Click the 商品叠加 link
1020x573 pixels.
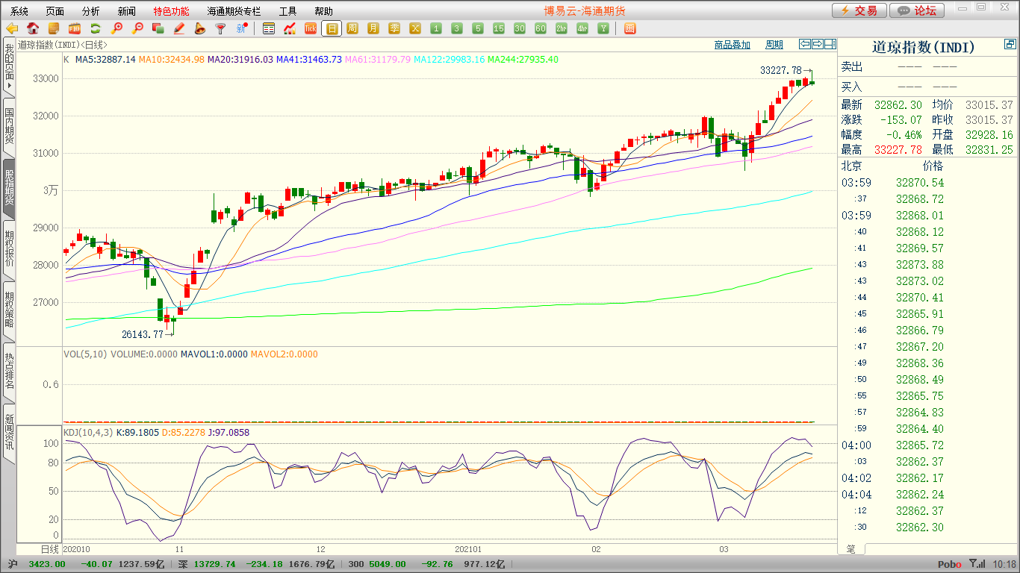pos(733,45)
